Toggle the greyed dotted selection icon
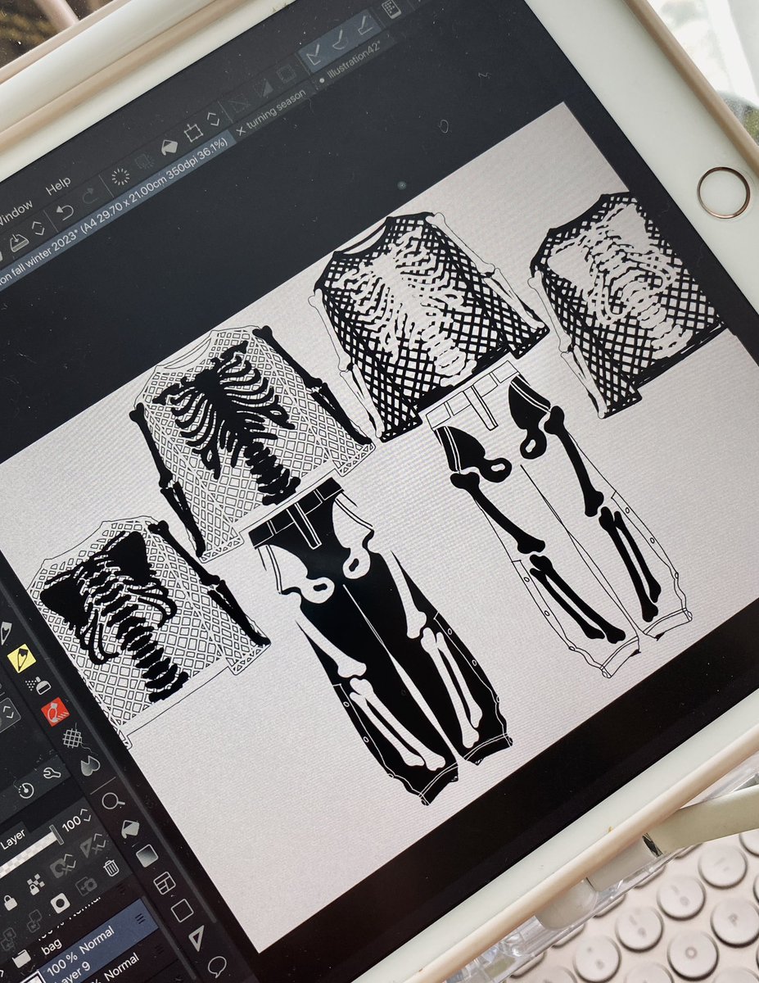This screenshot has width=759, height=983. pyautogui.click(x=144, y=161)
